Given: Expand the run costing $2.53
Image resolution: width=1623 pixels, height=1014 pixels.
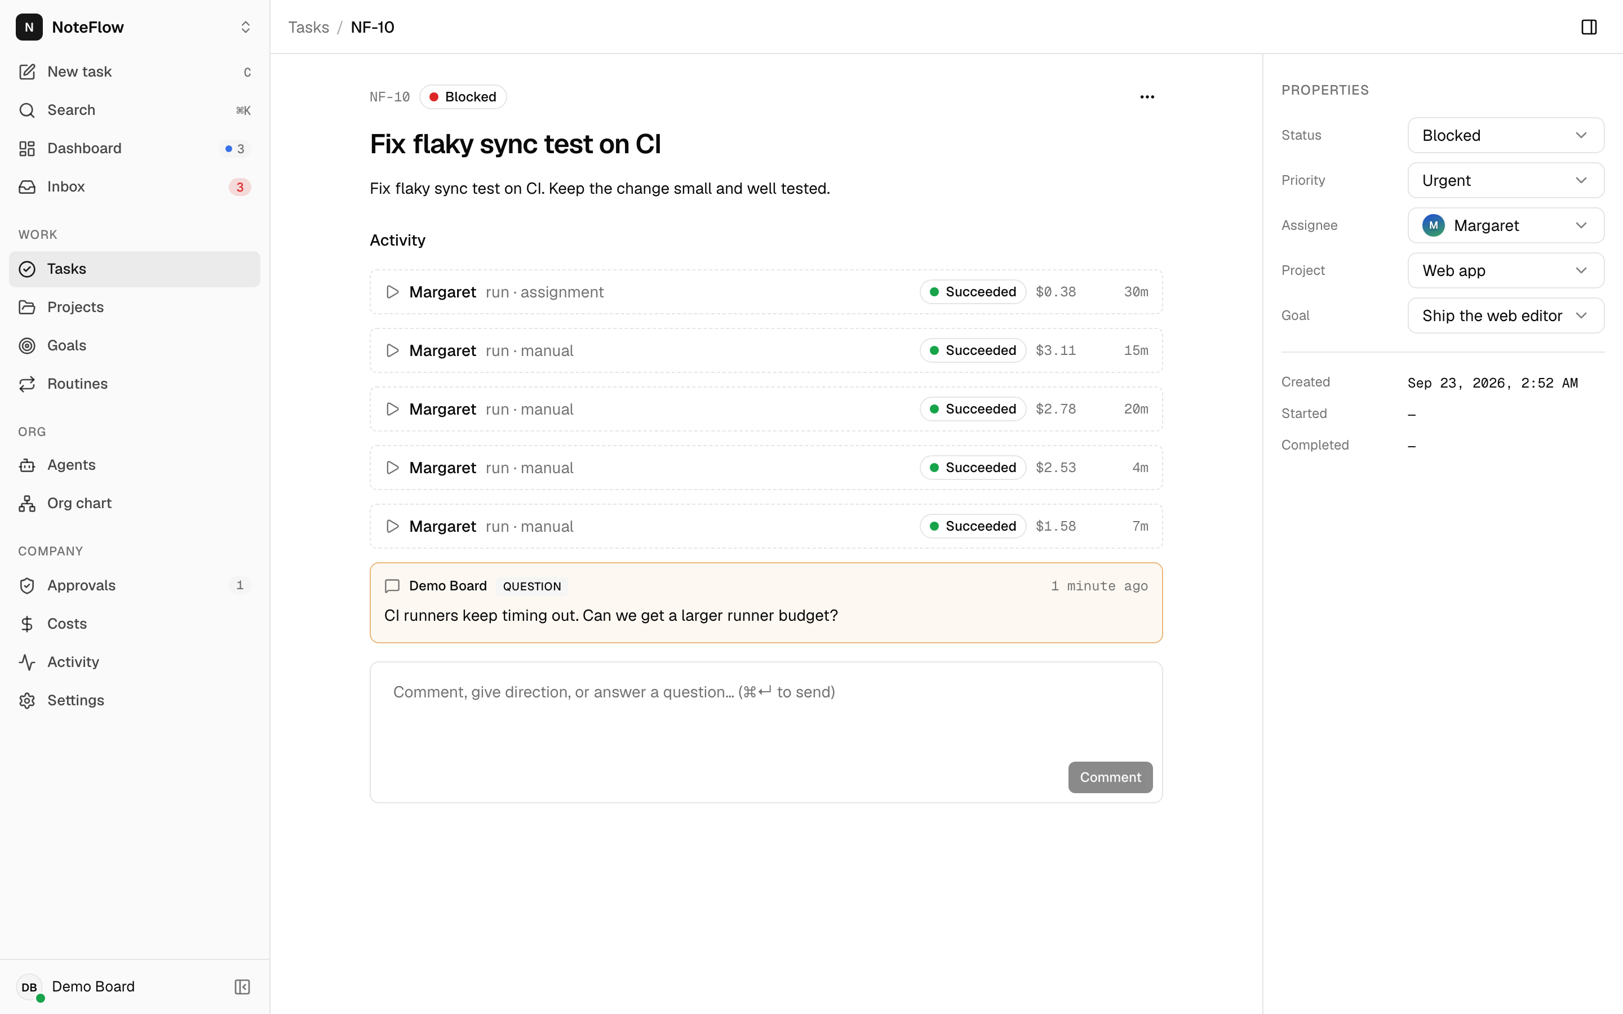Looking at the screenshot, I should tap(766, 468).
